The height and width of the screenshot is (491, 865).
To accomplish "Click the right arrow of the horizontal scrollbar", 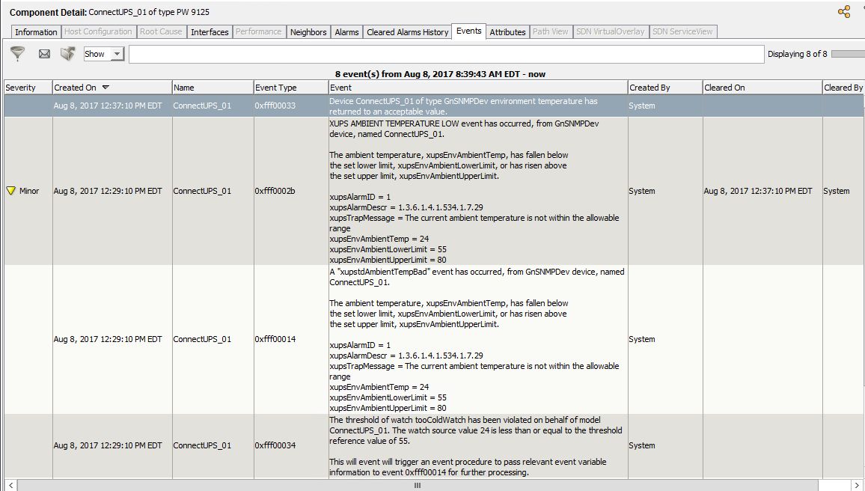I will (858, 485).
